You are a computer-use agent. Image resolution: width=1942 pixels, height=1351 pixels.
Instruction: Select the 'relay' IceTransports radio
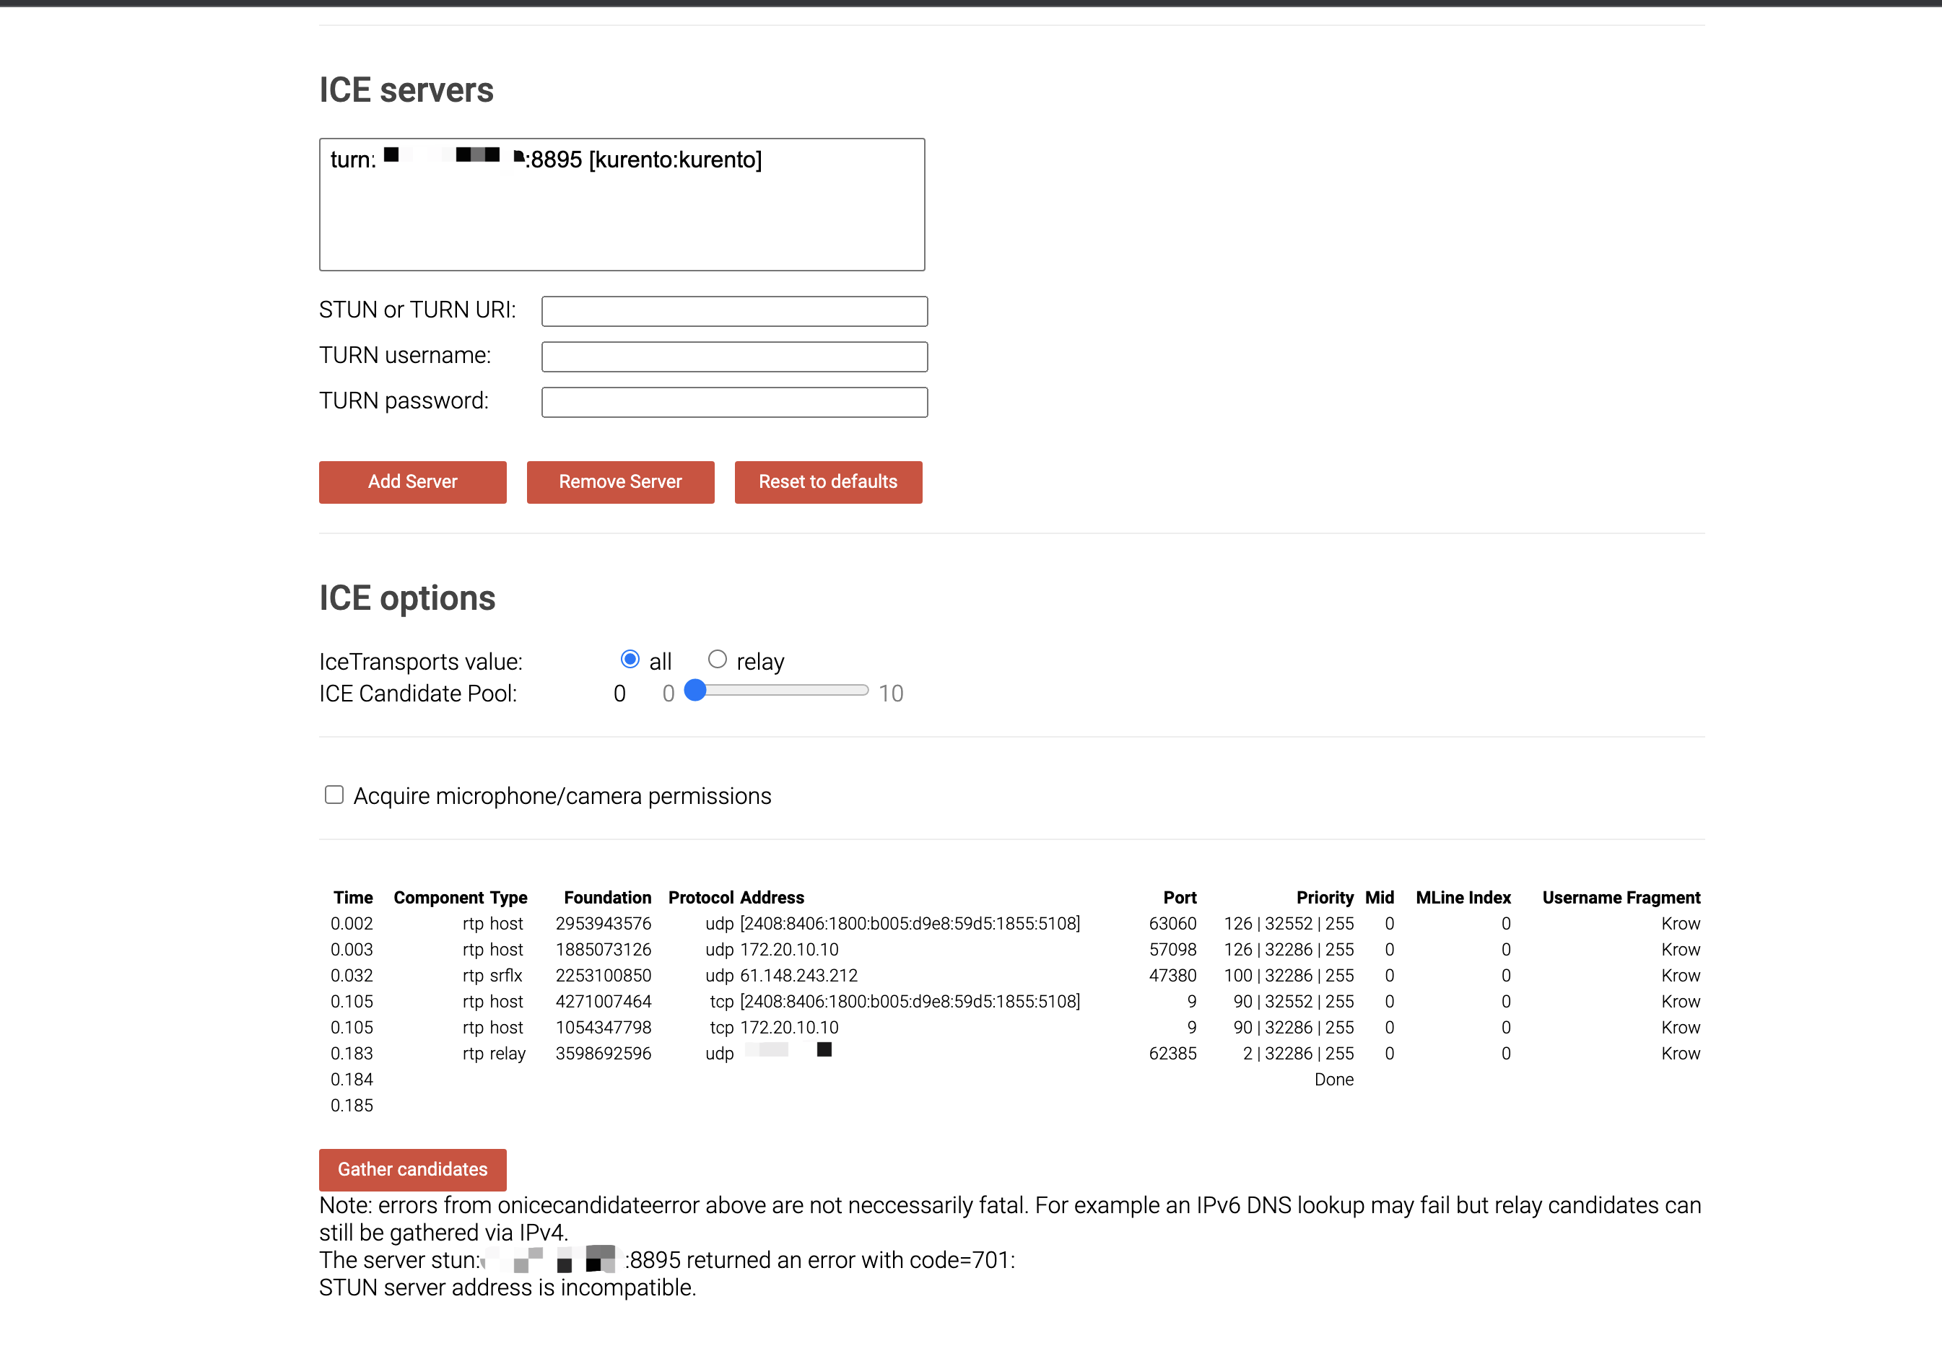pyautogui.click(x=716, y=660)
